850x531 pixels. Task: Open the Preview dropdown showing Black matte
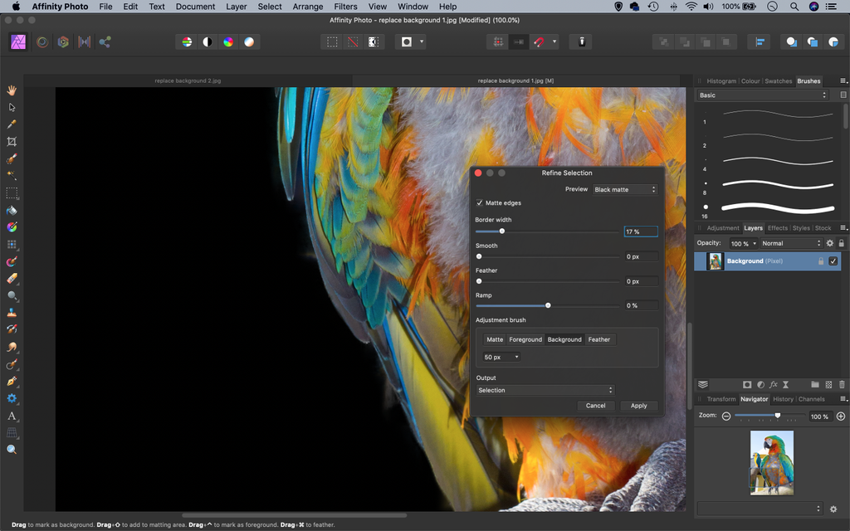click(x=625, y=189)
